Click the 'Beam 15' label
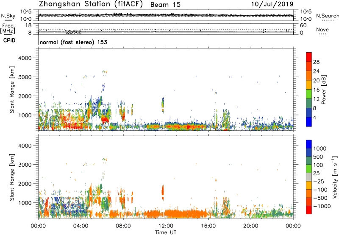This screenshot has height=235, width=339. click(165, 5)
